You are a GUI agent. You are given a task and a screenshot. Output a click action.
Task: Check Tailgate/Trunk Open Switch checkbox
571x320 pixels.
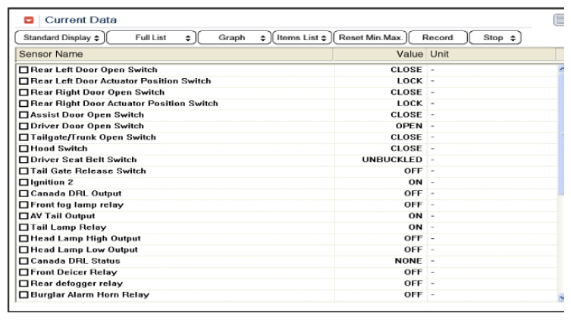click(x=24, y=137)
